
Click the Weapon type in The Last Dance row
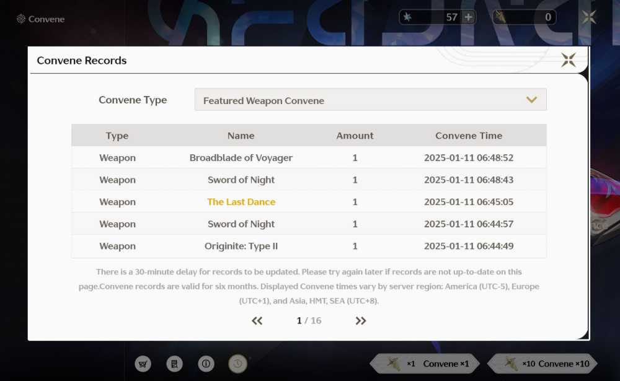117,202
